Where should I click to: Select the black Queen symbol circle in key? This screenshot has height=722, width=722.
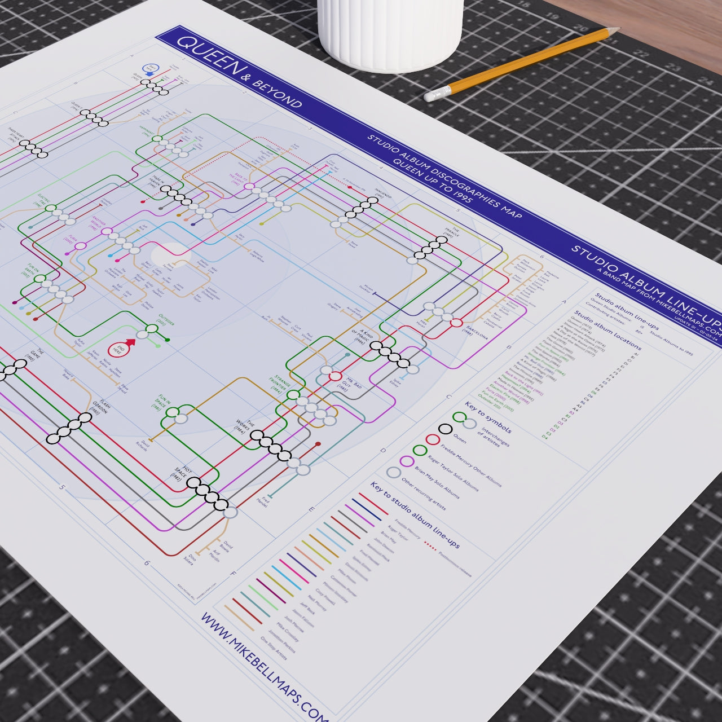click(445, 429)
